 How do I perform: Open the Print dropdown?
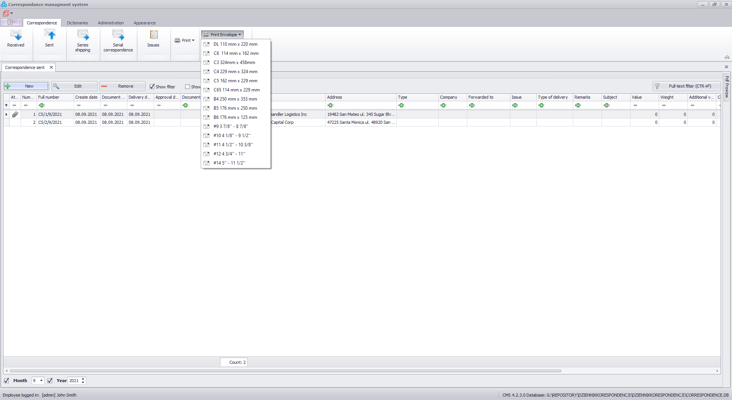185,40
